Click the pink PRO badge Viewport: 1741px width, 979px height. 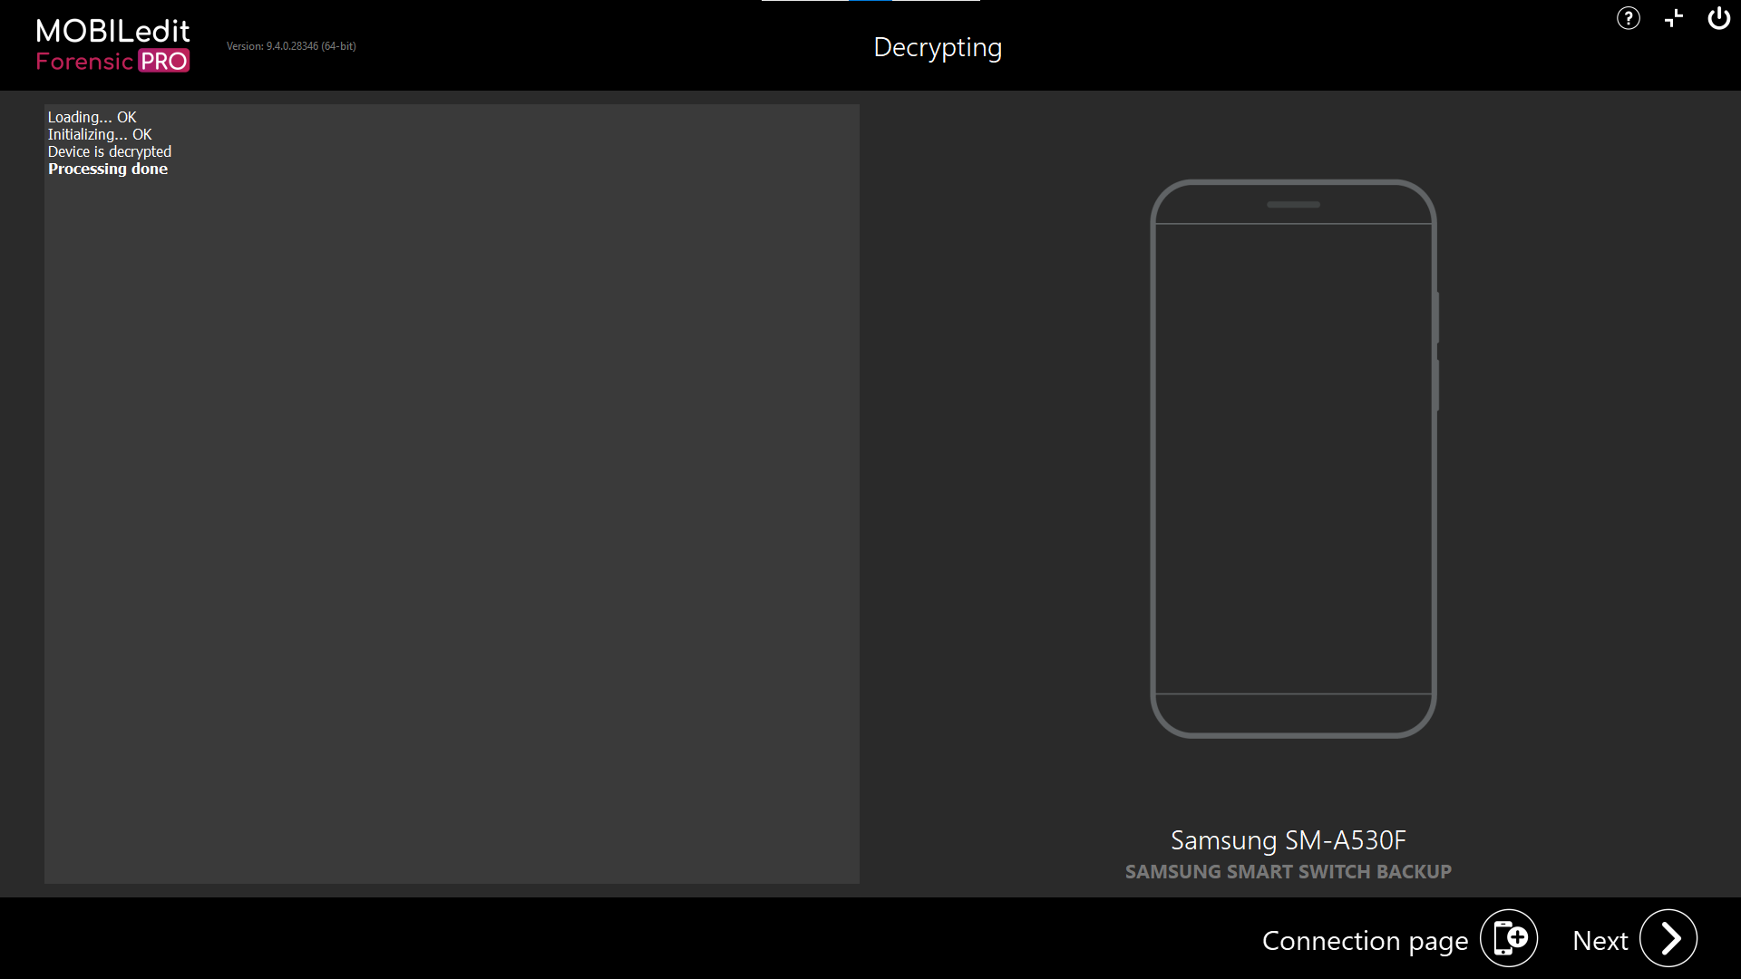[x=164, y=62]
